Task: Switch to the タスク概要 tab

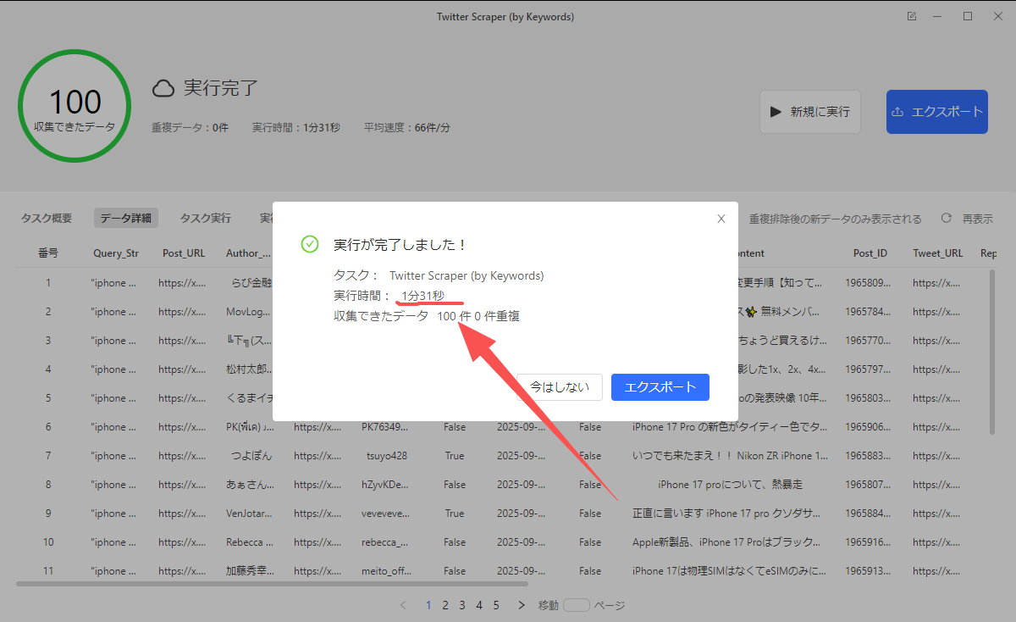Action: (46, 218)
